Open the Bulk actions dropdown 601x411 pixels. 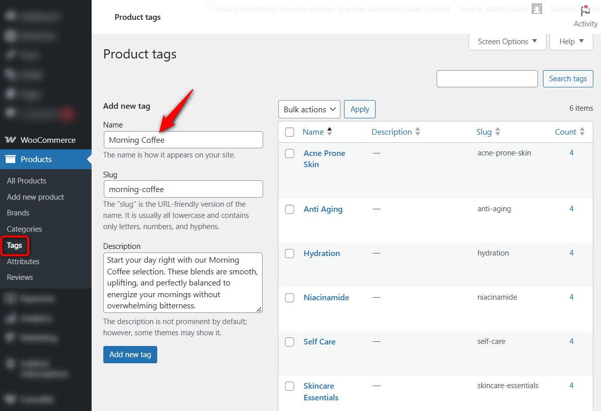tap(309, 109)
